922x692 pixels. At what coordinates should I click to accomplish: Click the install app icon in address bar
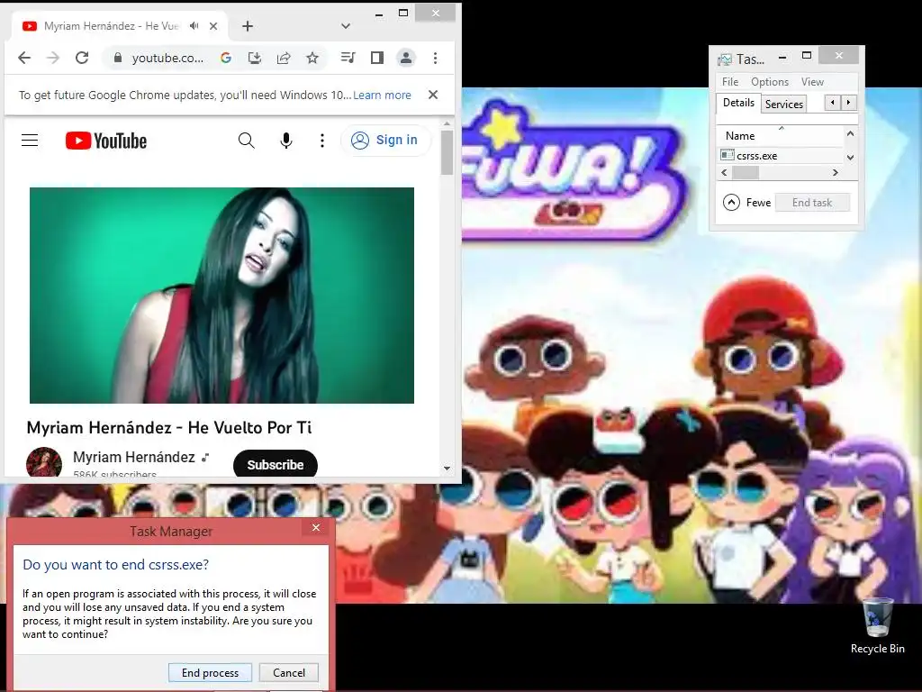click(x=255, y=58)
